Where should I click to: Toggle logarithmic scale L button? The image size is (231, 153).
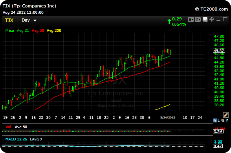(x=218, y=120)
